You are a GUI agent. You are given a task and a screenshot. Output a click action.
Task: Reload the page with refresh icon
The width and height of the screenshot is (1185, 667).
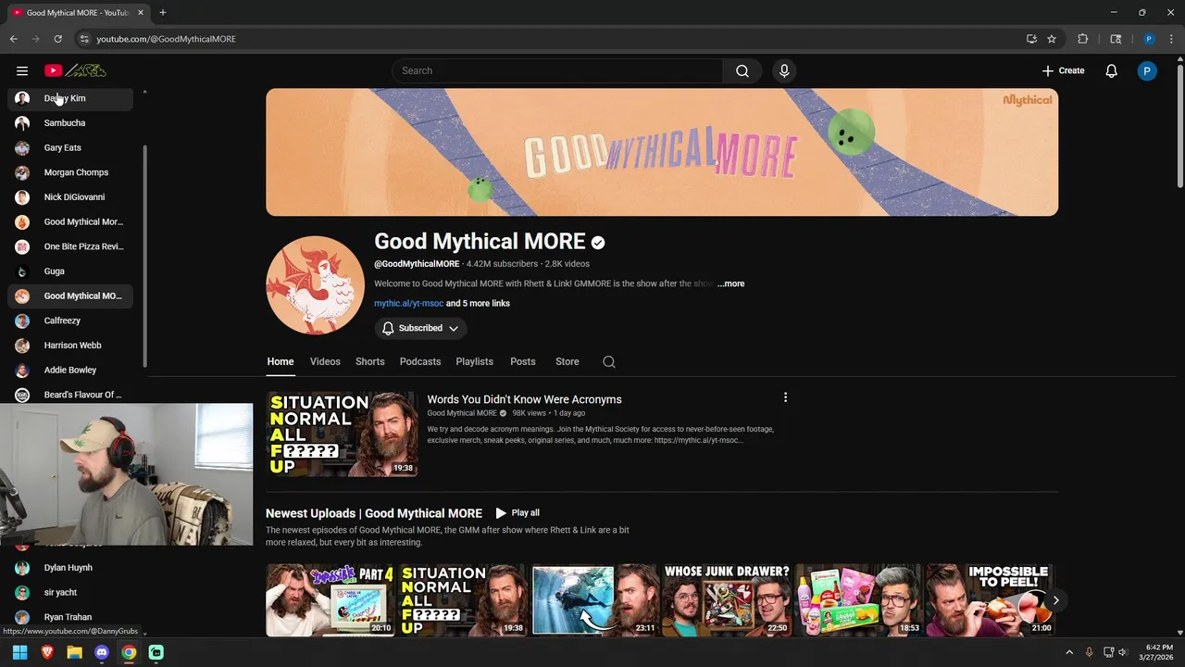(x=57, y=39)
